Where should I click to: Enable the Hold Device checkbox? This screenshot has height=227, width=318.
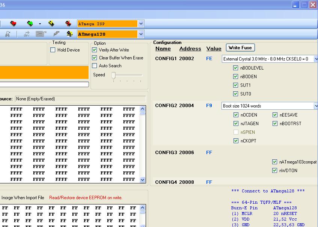53,50
